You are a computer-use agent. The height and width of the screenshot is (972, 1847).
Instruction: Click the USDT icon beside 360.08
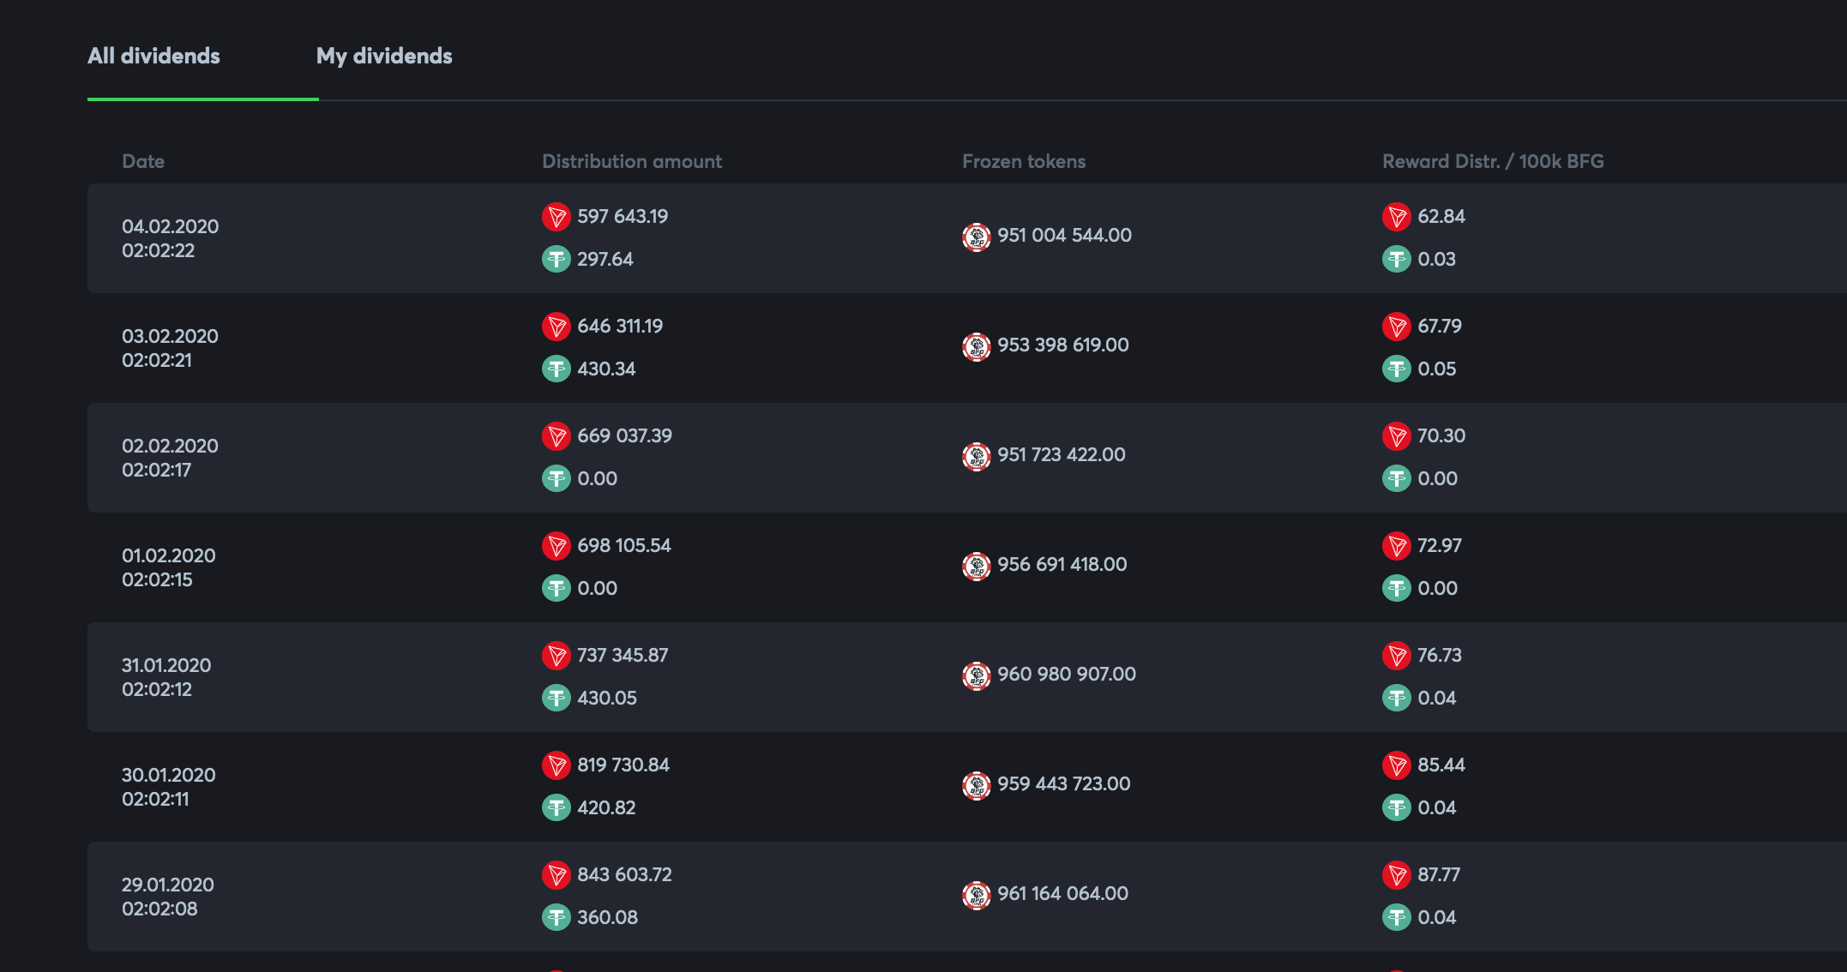[x=557, y=917]
